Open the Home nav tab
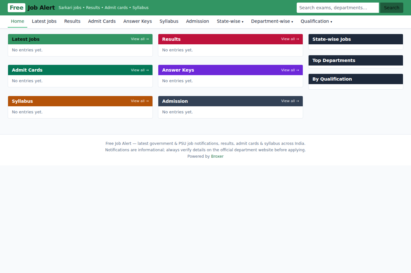This screenshot has height=273, width=411. (17, 21)
